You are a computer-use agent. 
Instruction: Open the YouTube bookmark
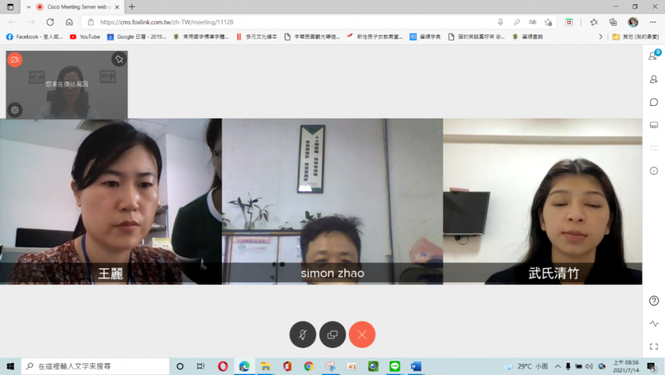tap(85, 37)
